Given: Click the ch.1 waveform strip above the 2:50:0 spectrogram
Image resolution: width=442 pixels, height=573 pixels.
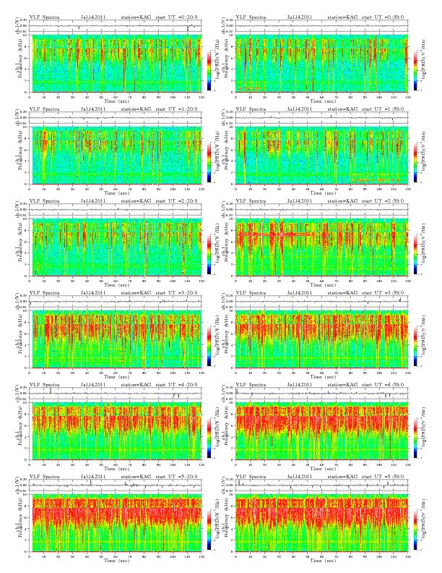Looking at the screenshot, I should 321,210.
